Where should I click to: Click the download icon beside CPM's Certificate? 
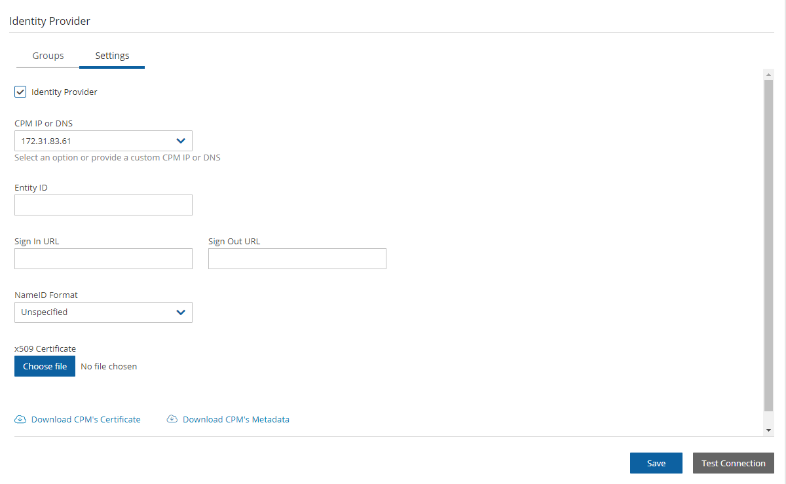[x=20, y=419]
